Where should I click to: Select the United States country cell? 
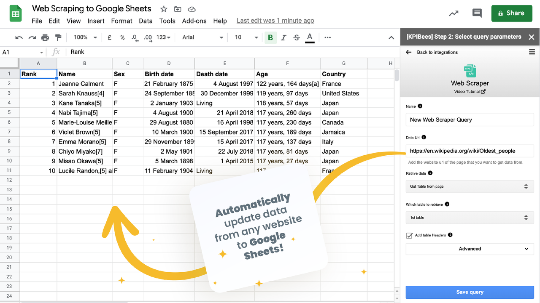coord(344,93)
